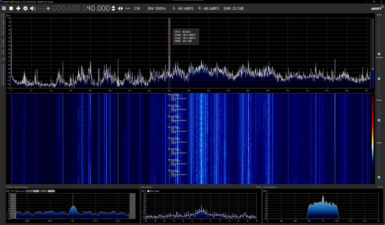This screenshot has height=225, width=385.
Task: Move the Contrast slider handle
Action: coord(379,79)
